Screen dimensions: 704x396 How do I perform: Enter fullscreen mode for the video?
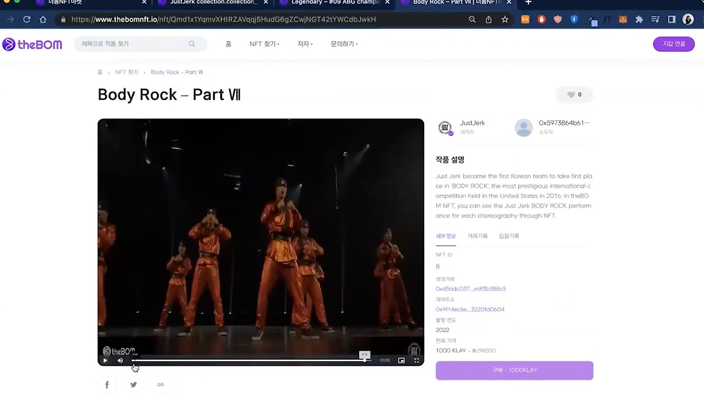pos(416,360)
